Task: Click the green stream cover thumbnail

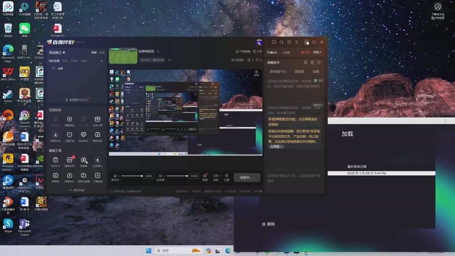Action: (x=123, y=56)
